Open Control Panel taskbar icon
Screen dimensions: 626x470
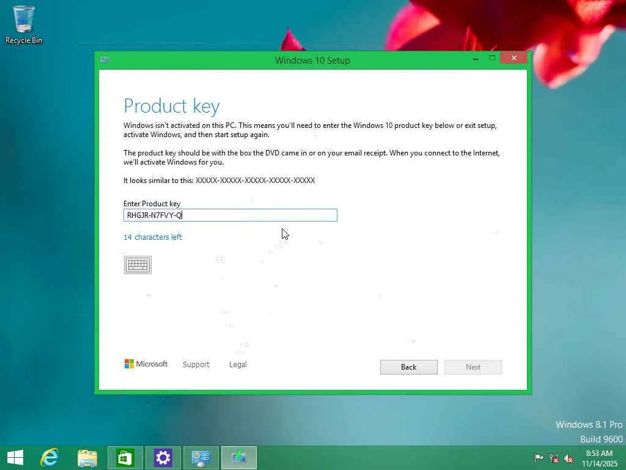201,458
